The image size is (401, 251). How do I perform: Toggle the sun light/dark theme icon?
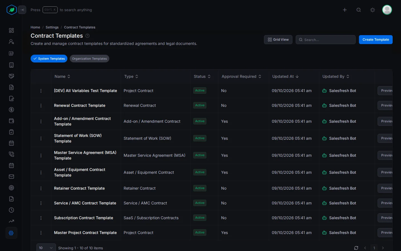pos(373,10)
